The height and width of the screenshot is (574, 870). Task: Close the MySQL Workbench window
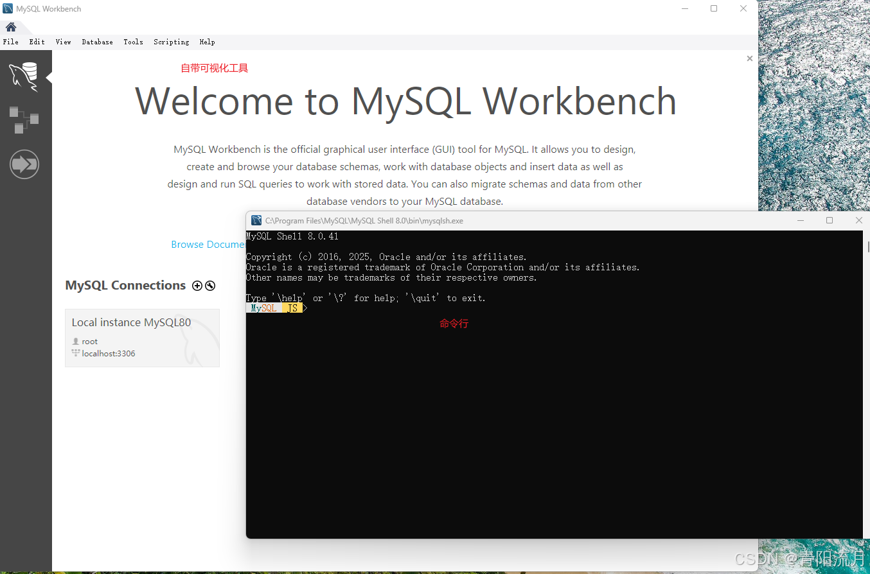point(743,9)
